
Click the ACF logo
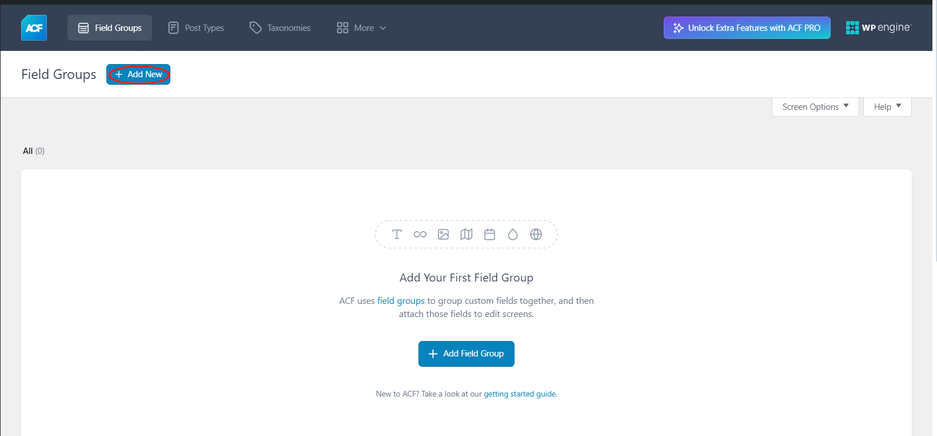click(x=33, y=27)
